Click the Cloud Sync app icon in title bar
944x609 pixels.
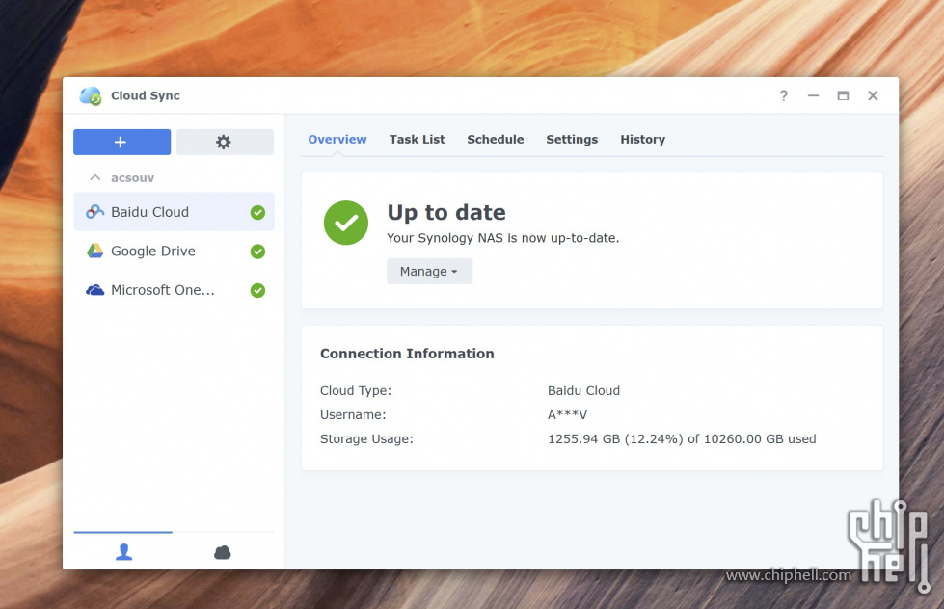tap(91, 95)
